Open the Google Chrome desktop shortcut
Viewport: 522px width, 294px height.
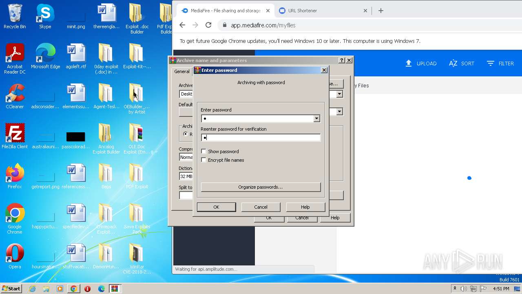pyautogui.click(x=15, y=218)
